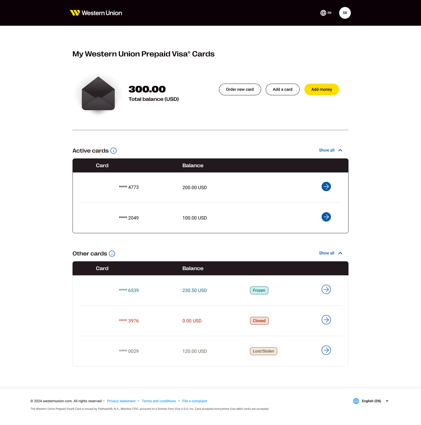
Task: Open the EN globe language selector in header
Action: (x=326, y=13)
